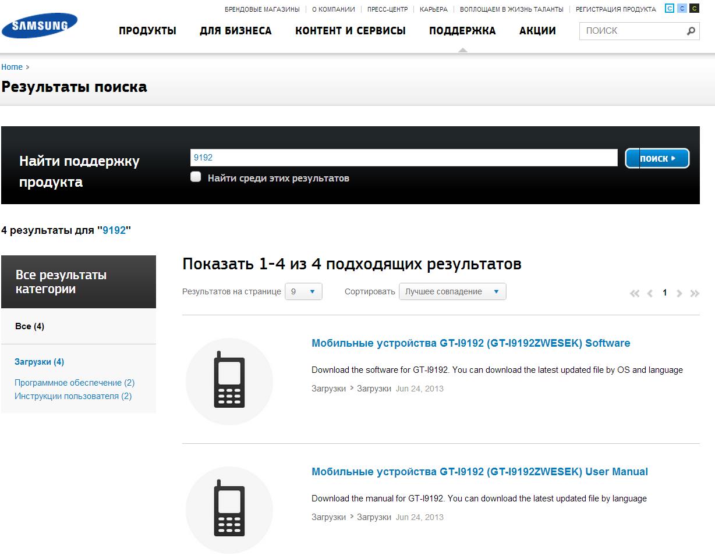Click the product support search field

tap(403, 158)
